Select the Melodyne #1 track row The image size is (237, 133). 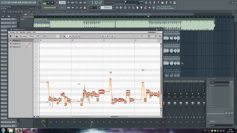pos(21,40)
